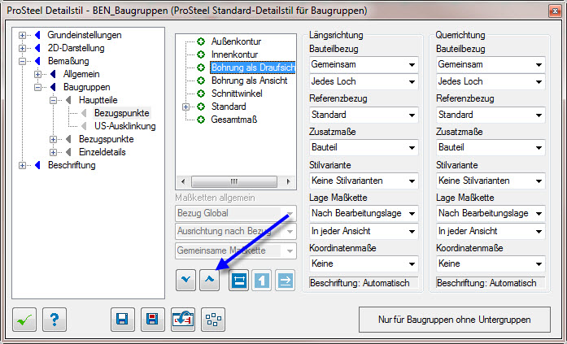Open Längsrichtung Referenzbezug dropdown
Image resolution: width=567 pixels, height=344 pixels.
(x=364, y=115)
